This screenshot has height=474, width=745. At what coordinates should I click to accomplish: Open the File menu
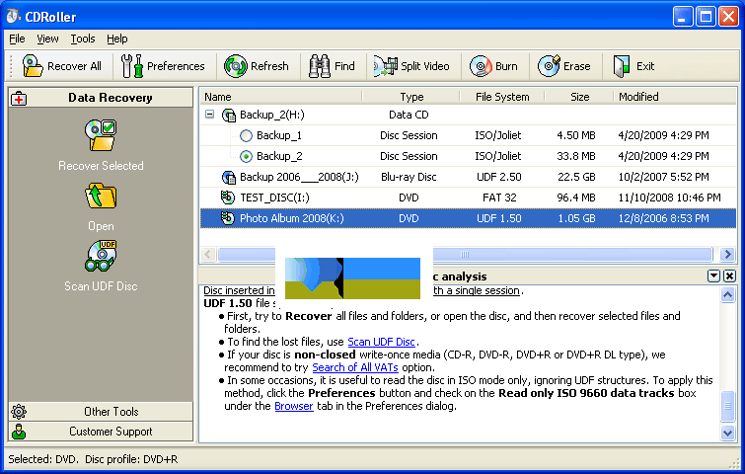click(17, 39)
